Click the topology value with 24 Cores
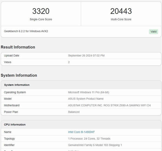162x151 pixels. coord(89,139)
